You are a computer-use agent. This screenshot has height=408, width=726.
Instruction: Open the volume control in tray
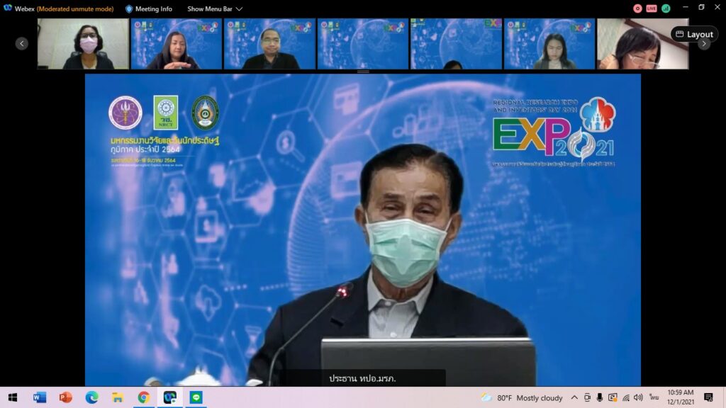coord(638,397)
